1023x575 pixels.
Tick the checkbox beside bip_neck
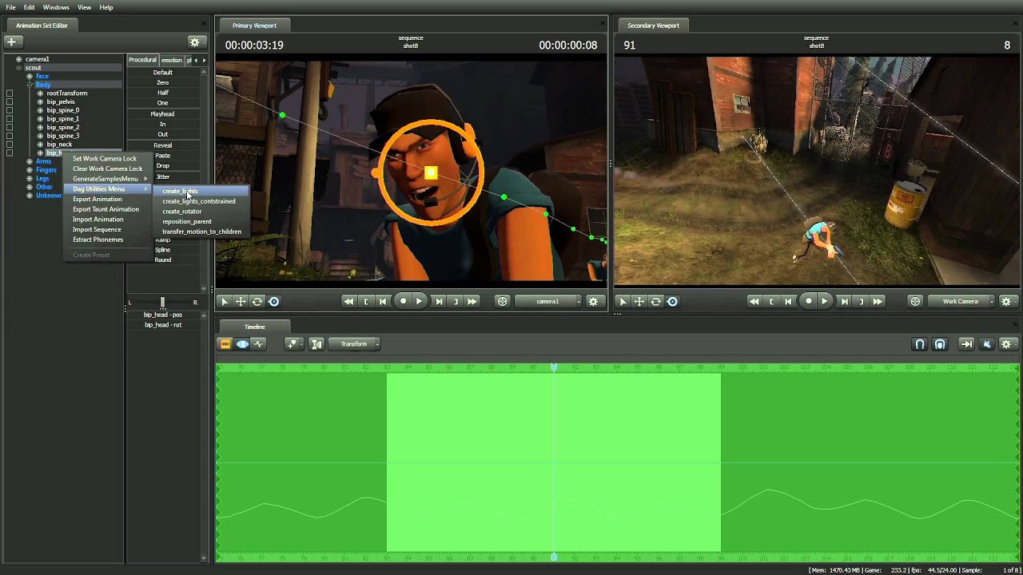coord(10,145)
